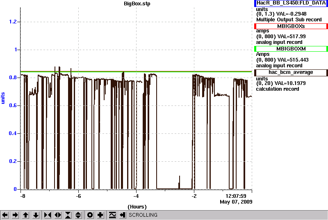Image resolution: width=328 pixels, height=220 pixels.
Task: Click the VAL=517.99 readout
Action: (x=291, y=37)
